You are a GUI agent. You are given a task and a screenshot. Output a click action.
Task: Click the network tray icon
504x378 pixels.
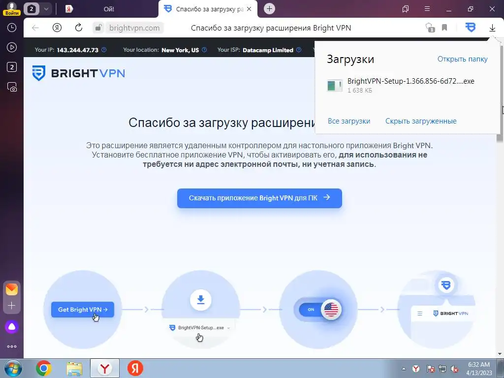click(442, 369)
